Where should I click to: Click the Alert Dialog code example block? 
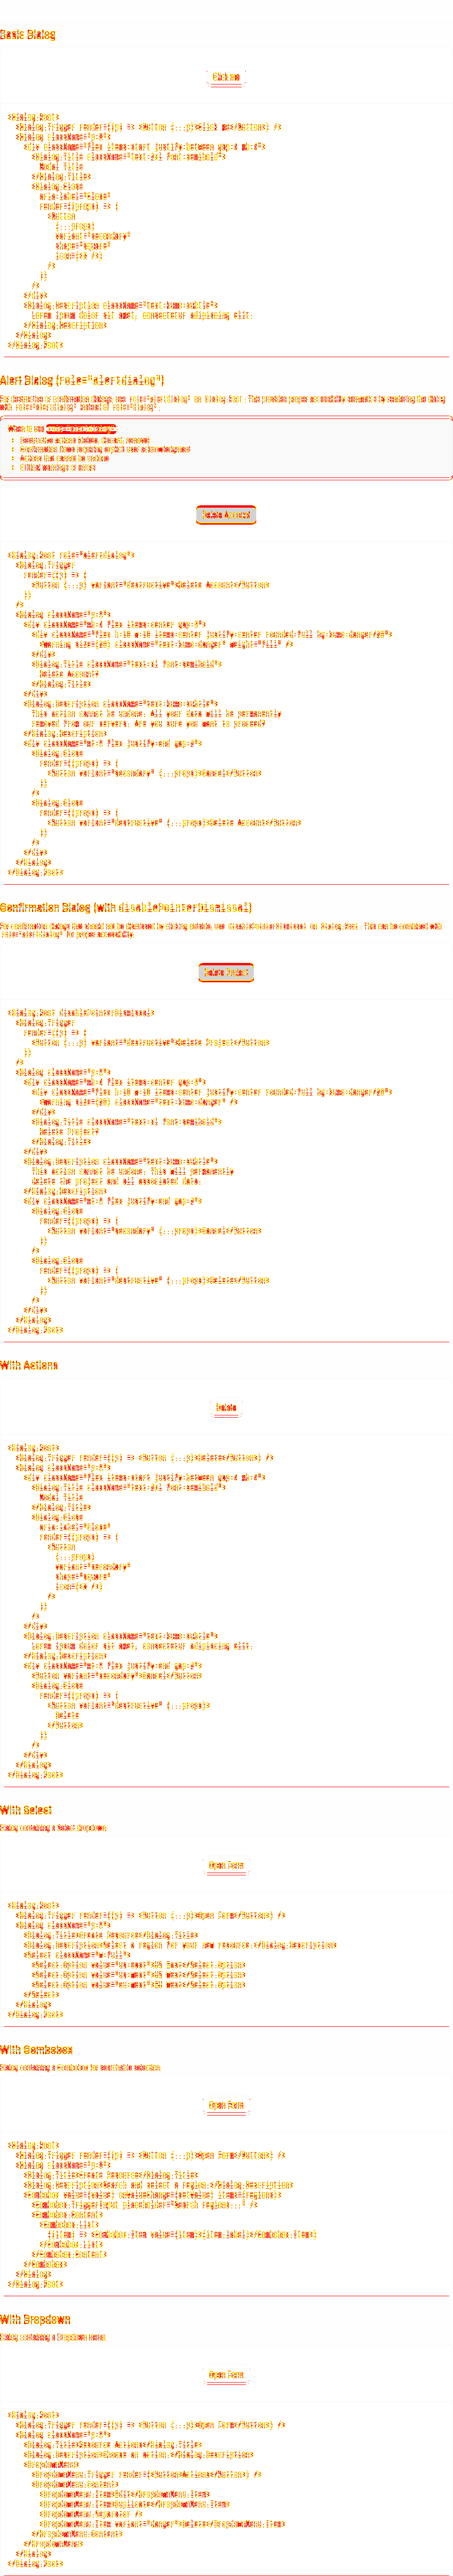(226, 714)
